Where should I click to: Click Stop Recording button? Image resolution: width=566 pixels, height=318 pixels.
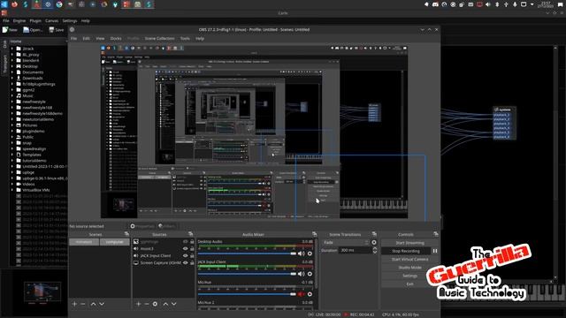coord(406,251)
